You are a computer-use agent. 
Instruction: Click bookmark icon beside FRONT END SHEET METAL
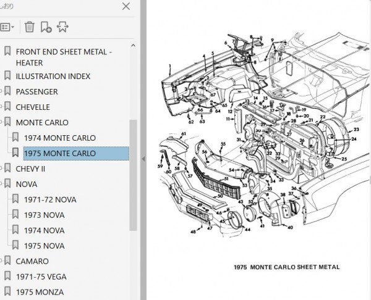click(7, 51)
